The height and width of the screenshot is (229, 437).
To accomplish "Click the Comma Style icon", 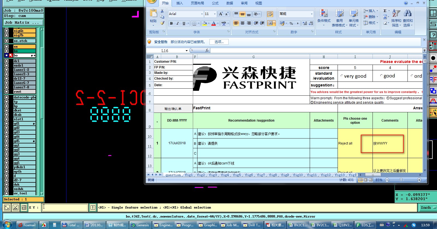I will (x=298, y=23).
